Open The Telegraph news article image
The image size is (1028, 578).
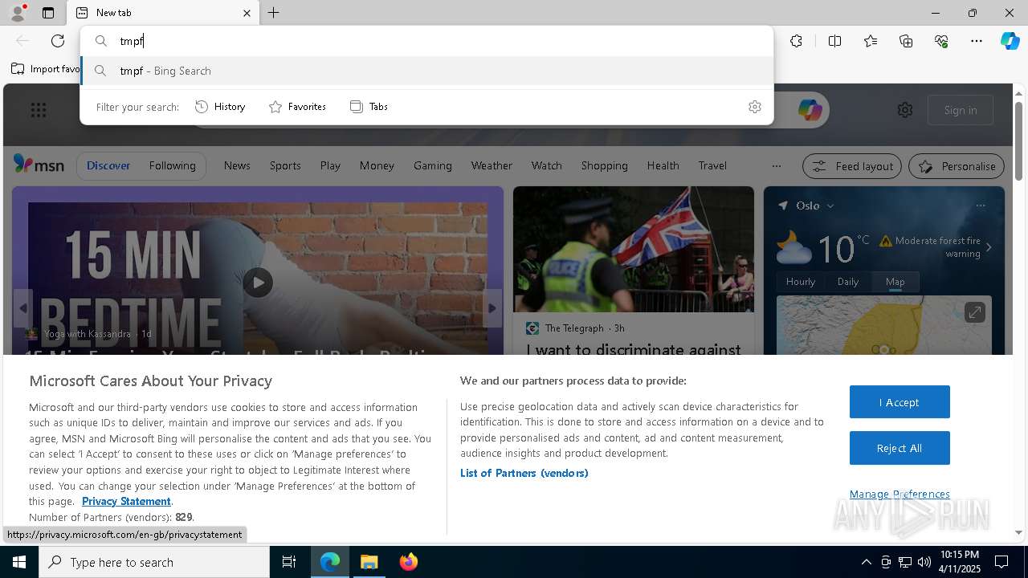point(634,249)
